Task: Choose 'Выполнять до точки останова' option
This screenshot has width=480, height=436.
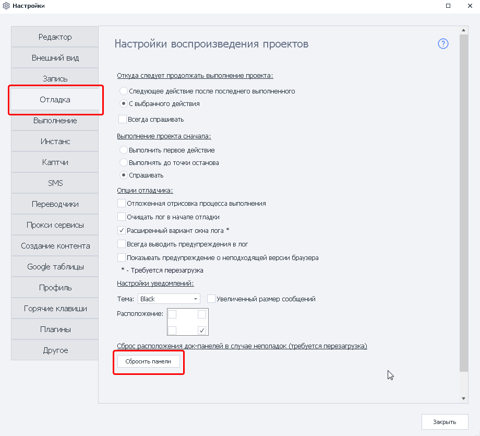Action: [x=124, y=162]
